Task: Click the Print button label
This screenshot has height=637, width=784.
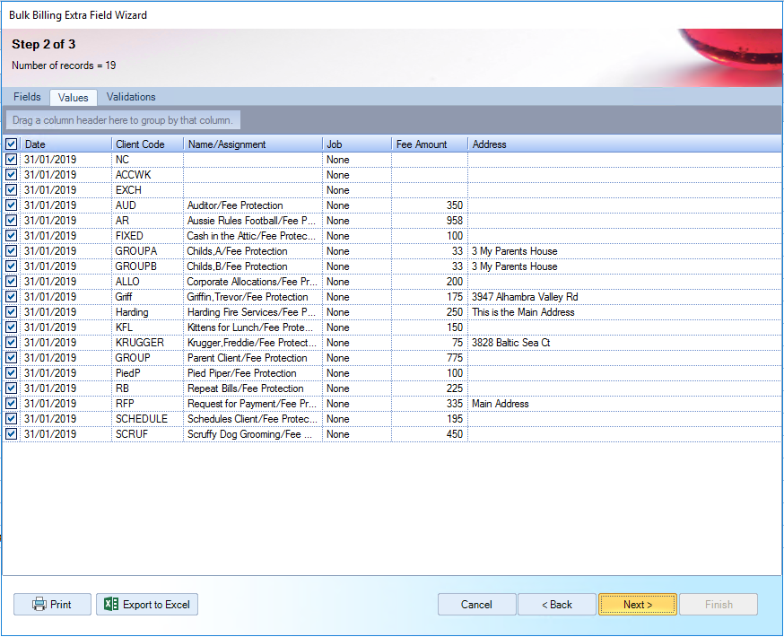Action: point(61,605)
